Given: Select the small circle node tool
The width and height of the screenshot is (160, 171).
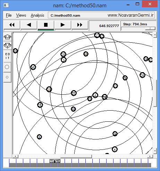Looking at the screenshot, I should tap(7, 77).
